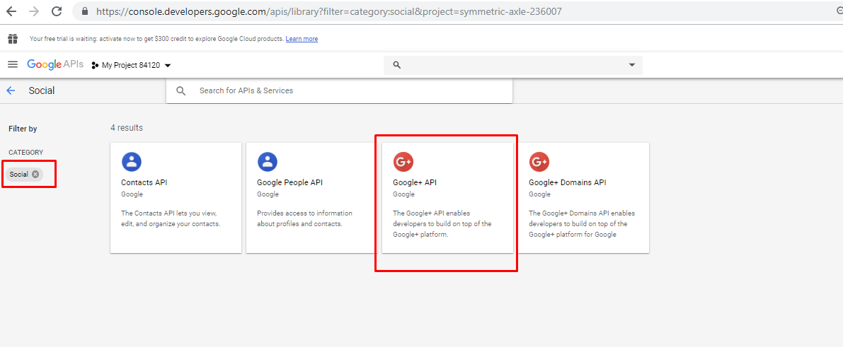Screen dimensions: 843x347
Task: Click the Contacts API description text
Action: 171,218
